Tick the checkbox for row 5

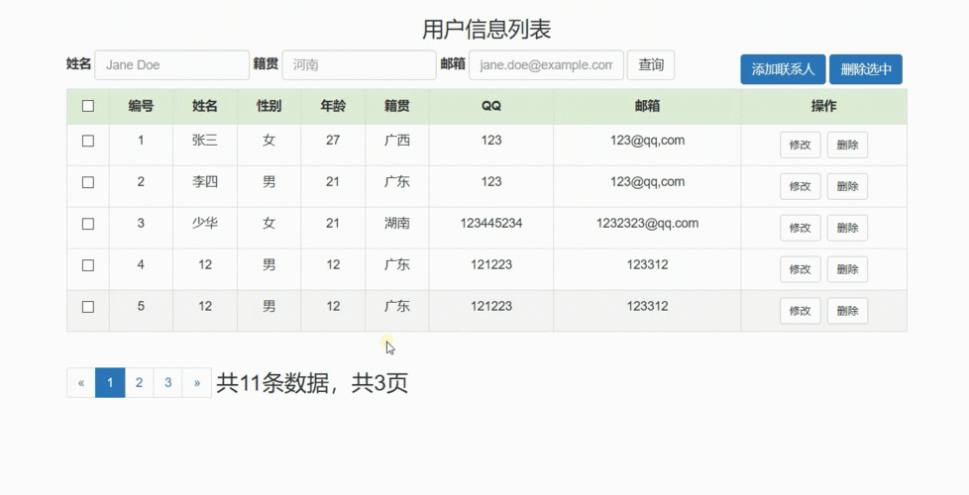(88, 307)
